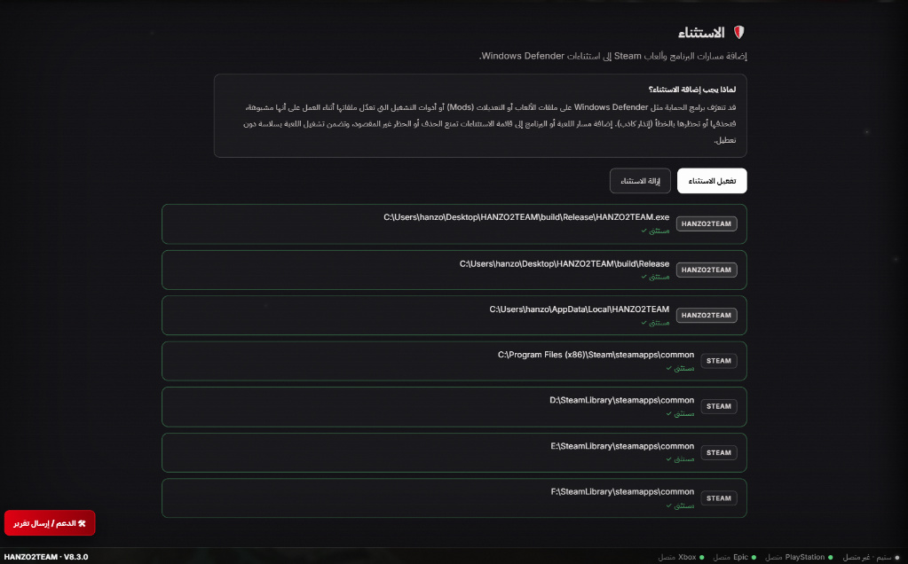Click the STEAM badge for the C:\Program Files (x86) path
The image size is (908, 564).
[719, 361]
